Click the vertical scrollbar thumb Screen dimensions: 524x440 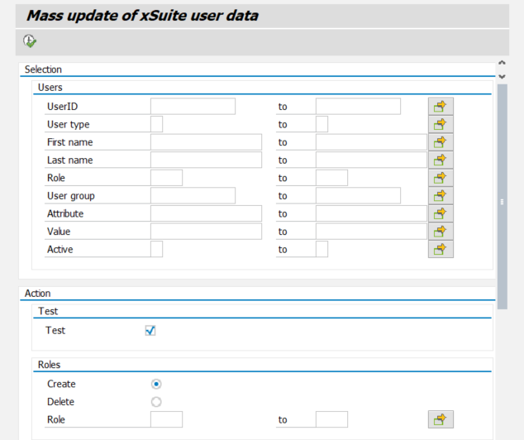(x=502, y=197)
